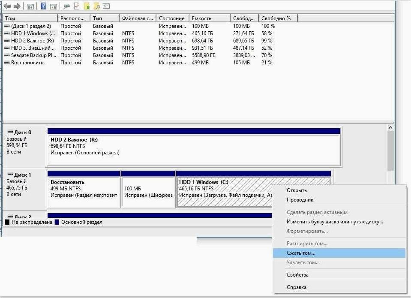Click the disk pane vertical scrollbar thumb
The width and height of the screenshot is (411, 298).
(x=390, y=151)
